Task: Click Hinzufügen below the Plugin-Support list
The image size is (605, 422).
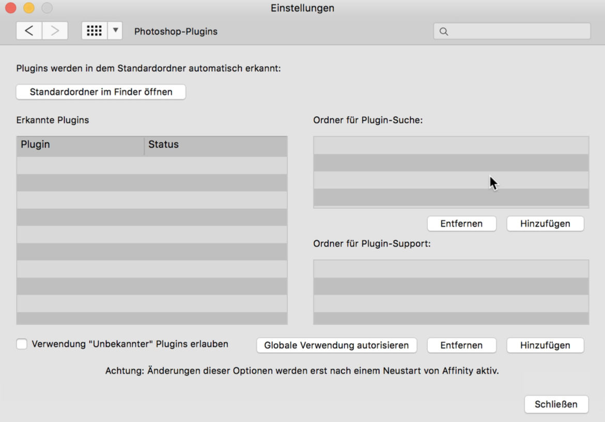Action: tap(545, 345)
